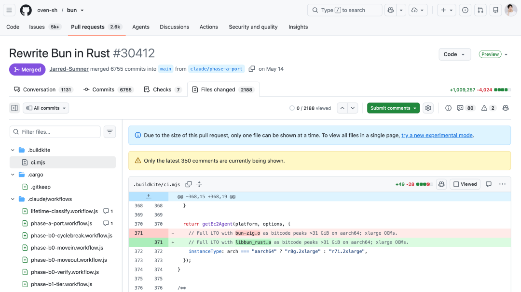Open the Checks tab
Viewport: 521px width, 292px height.
[163, 89]
